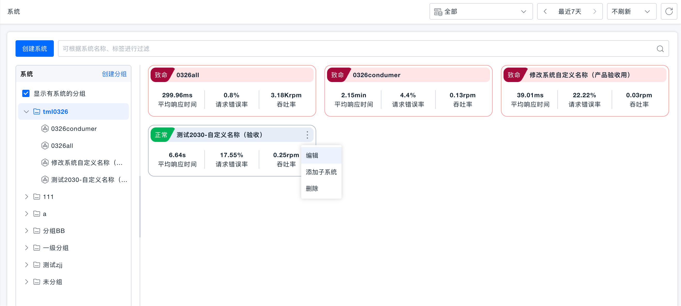Select 0326condumer in the system tree

coord(74,129)
